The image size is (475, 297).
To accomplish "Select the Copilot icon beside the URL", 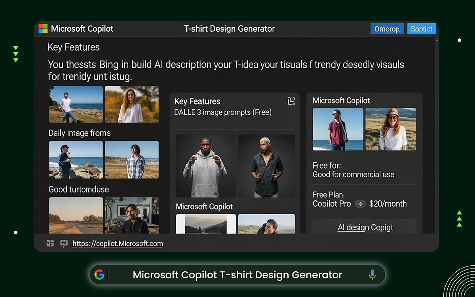I will 63,243.
